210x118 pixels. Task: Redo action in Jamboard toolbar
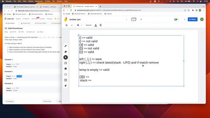[72, 25]
